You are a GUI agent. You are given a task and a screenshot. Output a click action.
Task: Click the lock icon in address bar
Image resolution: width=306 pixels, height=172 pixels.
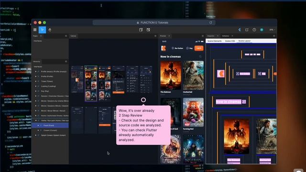[138, 22]
